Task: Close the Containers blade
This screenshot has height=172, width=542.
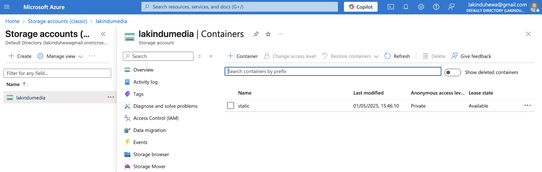Action: pos(528,34)
